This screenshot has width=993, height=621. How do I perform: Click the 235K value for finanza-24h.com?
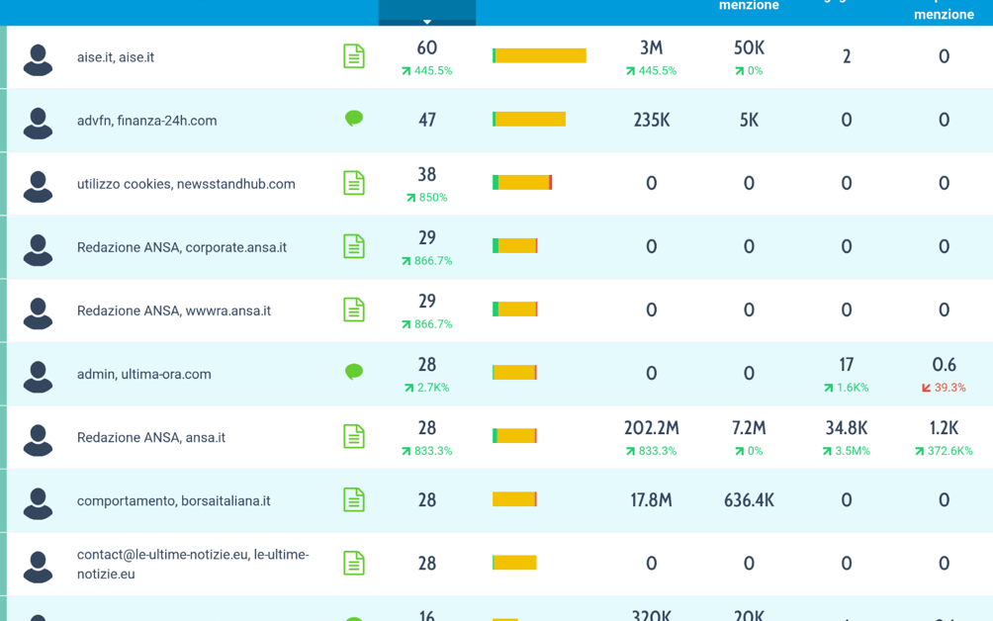tap(651, 120)
